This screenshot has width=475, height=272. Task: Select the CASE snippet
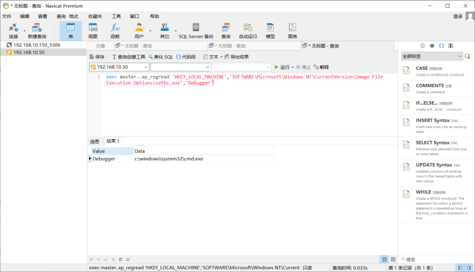[437, 71]
